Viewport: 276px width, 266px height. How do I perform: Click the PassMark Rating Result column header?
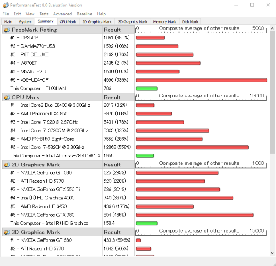(x=119, y=30)
